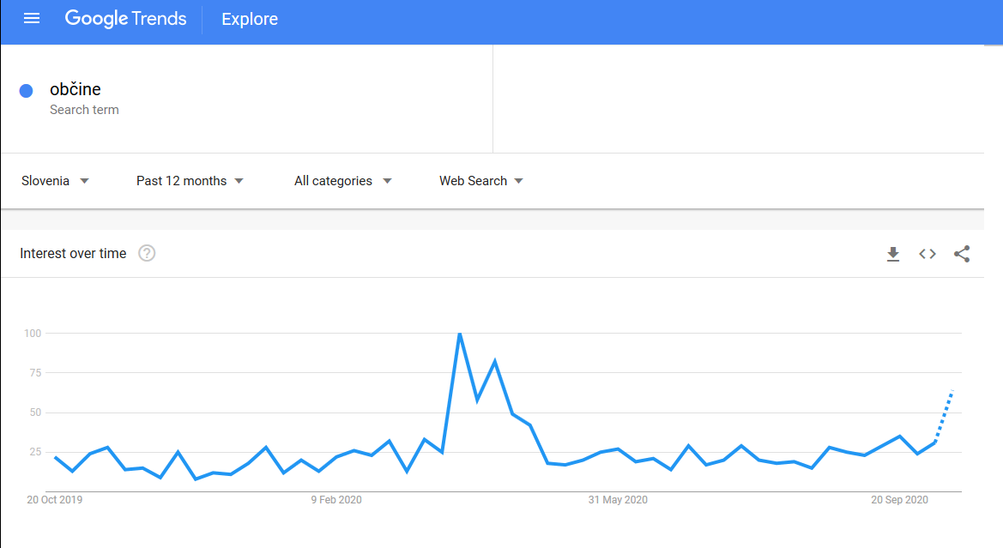Click the dotted forecast line end
Screen dimensions: 1003x548
[952, 391]
